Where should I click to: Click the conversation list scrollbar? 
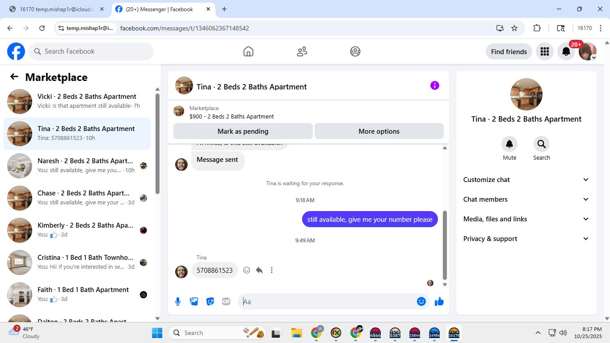(157, 143)
